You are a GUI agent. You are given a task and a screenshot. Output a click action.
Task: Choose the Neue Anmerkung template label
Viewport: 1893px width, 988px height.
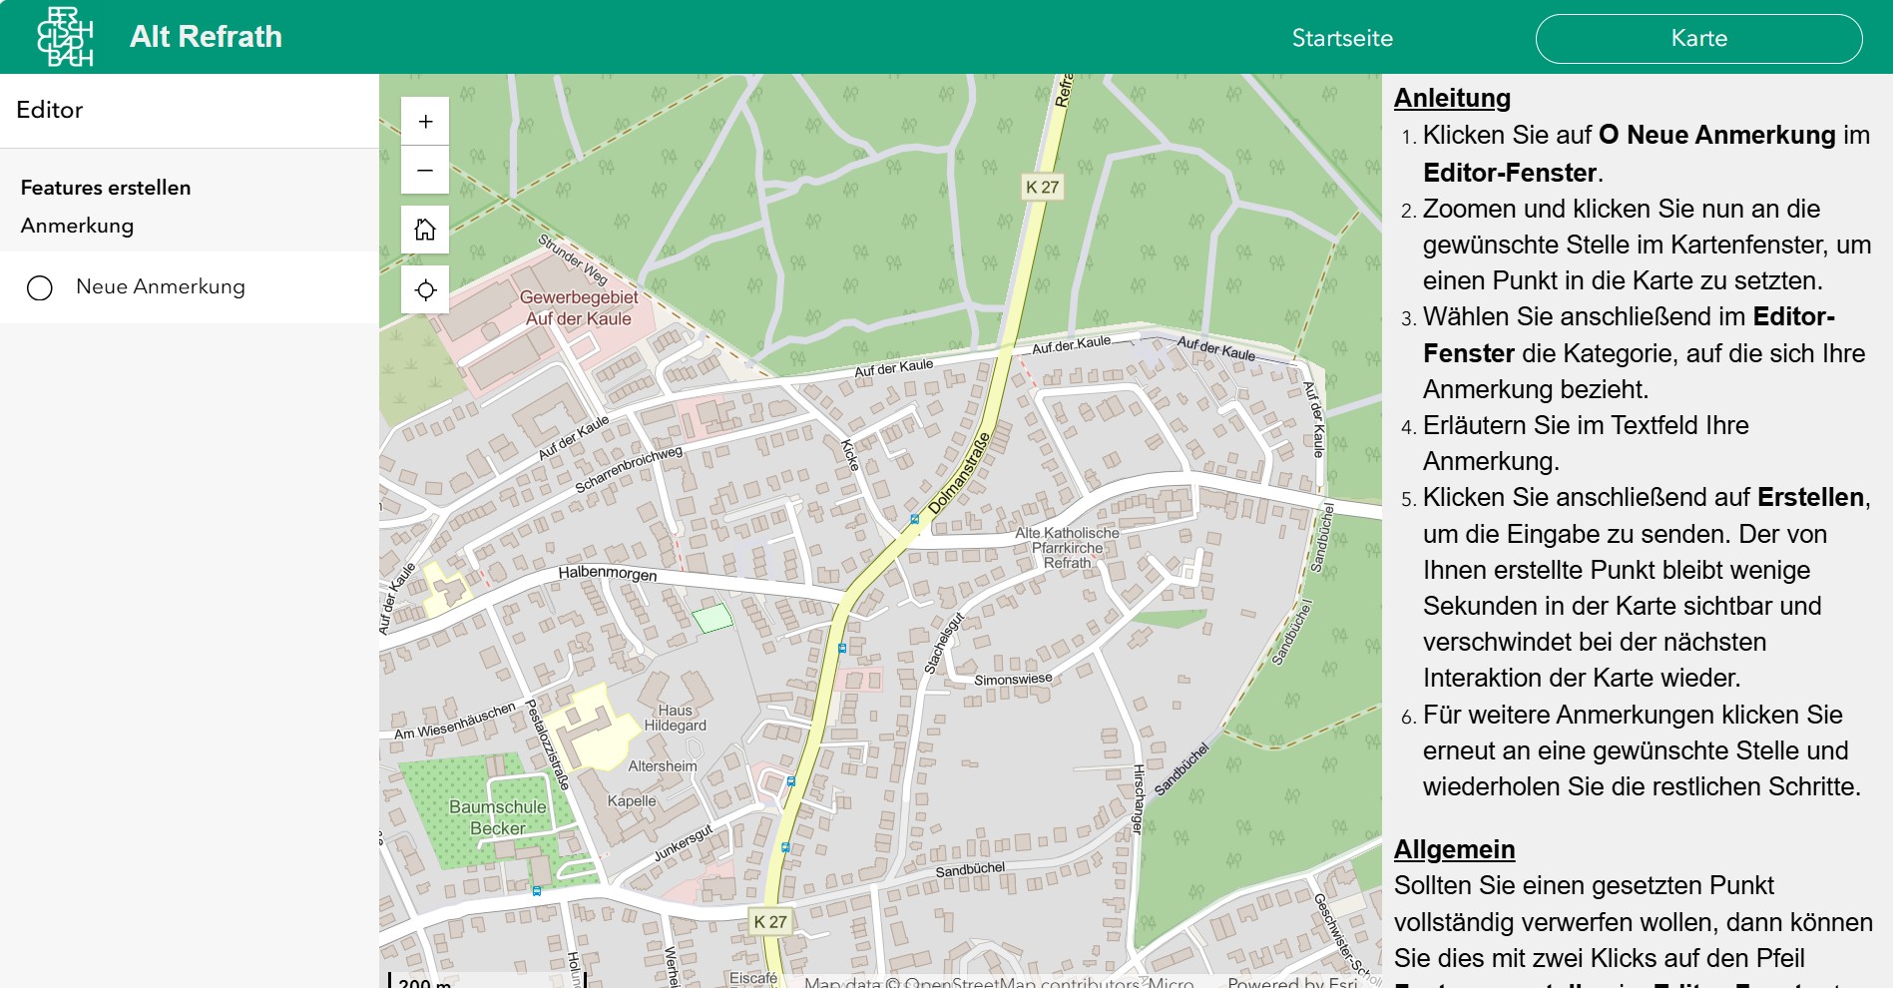(161, 286)
